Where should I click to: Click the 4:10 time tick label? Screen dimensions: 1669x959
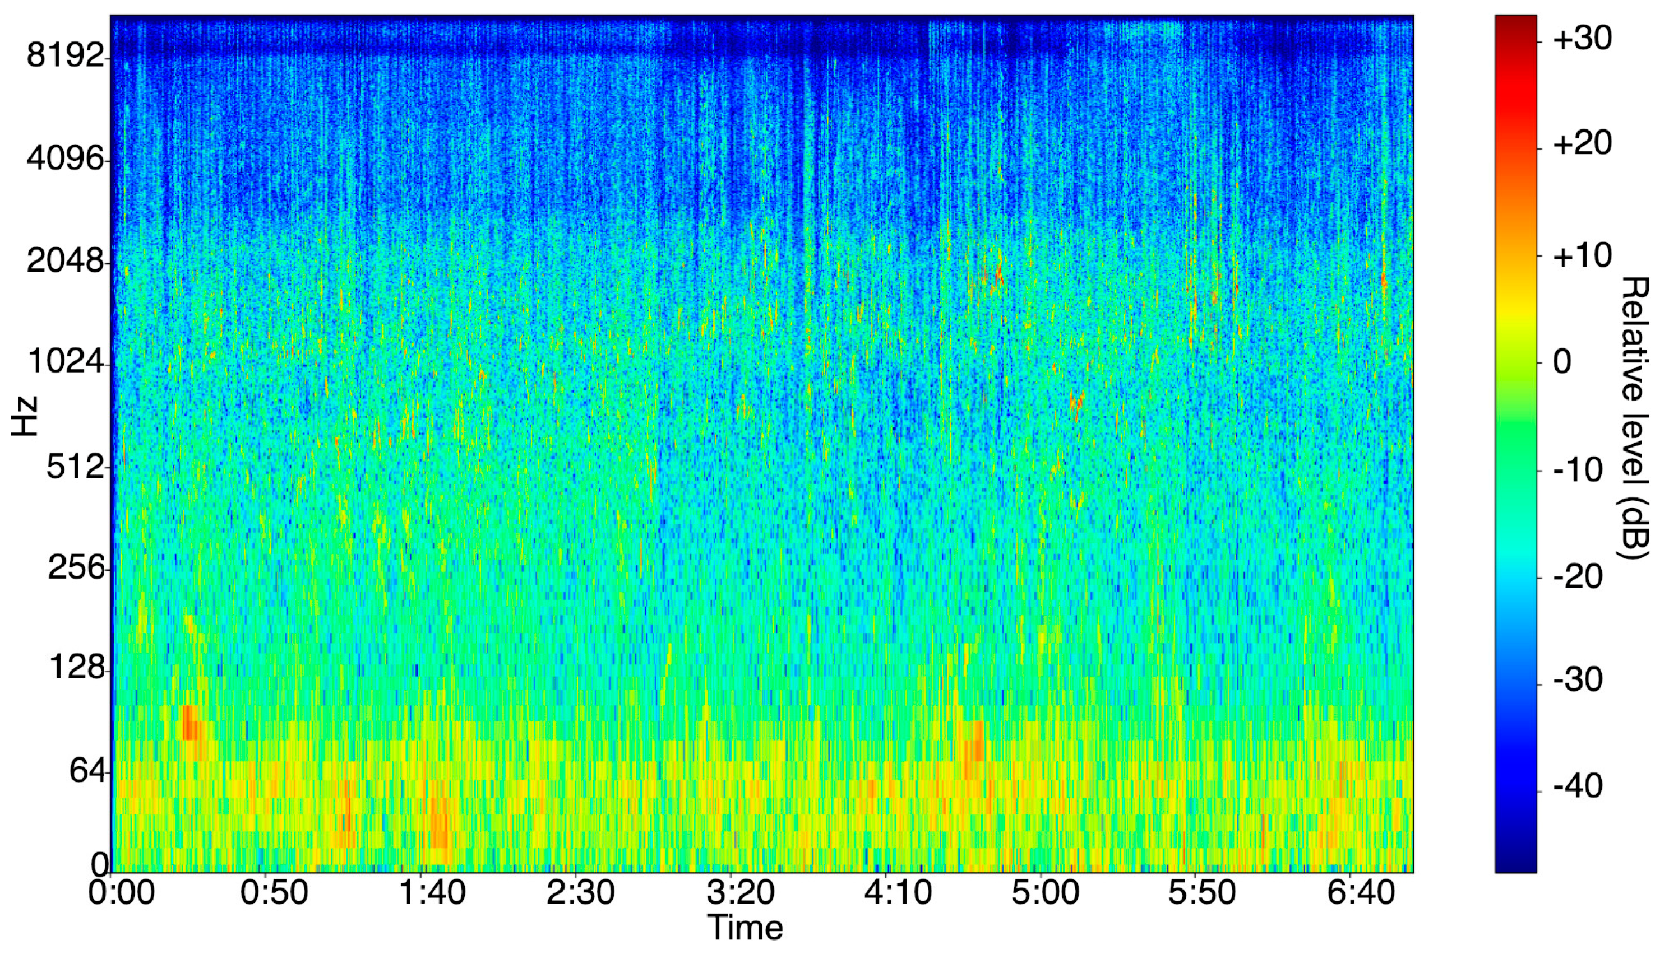click(x=898, y=894)
